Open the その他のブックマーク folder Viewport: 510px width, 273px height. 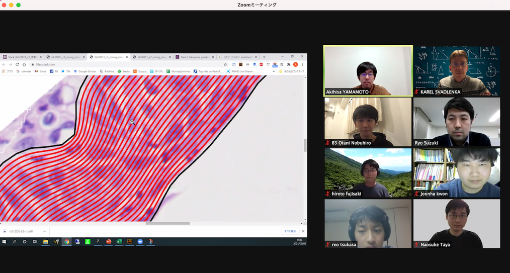pyautogui.click(x=292, y=71)
